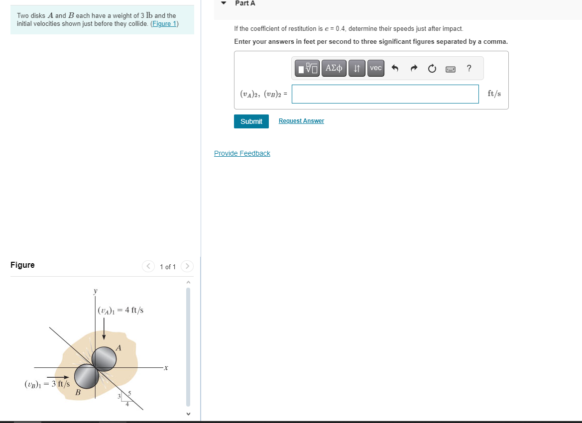Screen dimensions: 582x423
Task: Undo the last answer edit
Action: [394, 68]
